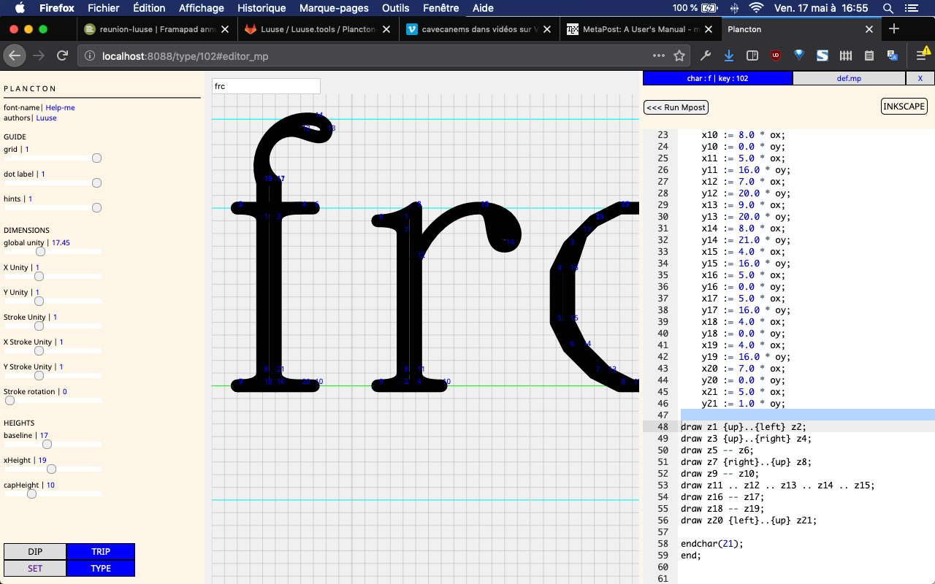This screenshot has height=584, width=935.
Task: Switch to the MetaPost User's Manual tab
Action: point(633,29)
